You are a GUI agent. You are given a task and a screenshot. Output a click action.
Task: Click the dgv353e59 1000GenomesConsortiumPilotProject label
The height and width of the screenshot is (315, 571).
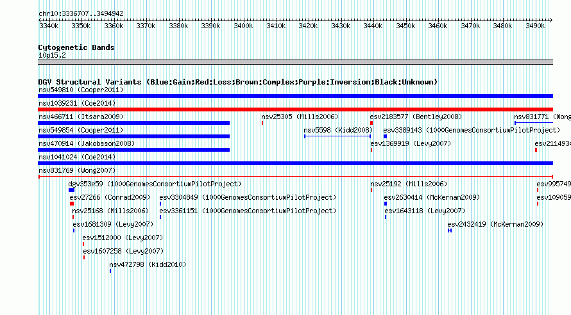pos(155,184)
